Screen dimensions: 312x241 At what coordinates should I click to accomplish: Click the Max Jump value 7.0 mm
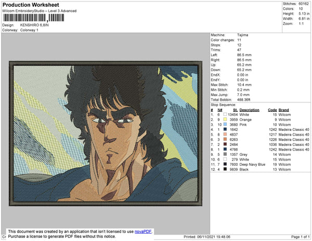pyautogui.click(x=243, y=95)
